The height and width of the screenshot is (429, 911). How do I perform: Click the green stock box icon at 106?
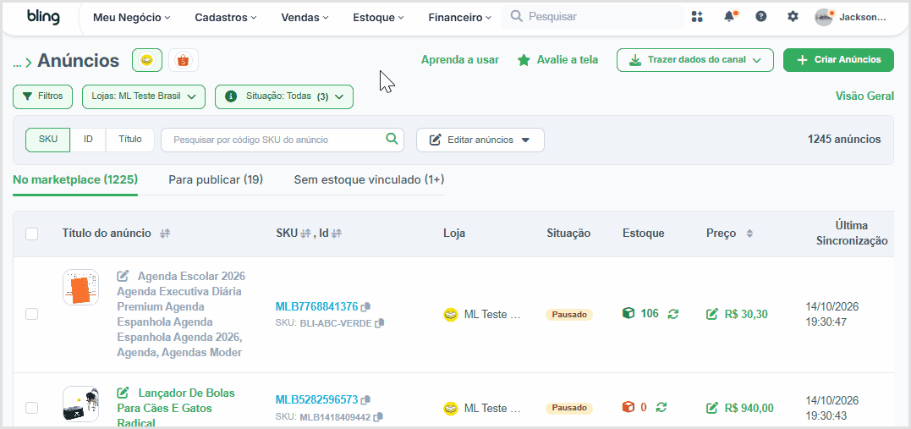[628, 313]
